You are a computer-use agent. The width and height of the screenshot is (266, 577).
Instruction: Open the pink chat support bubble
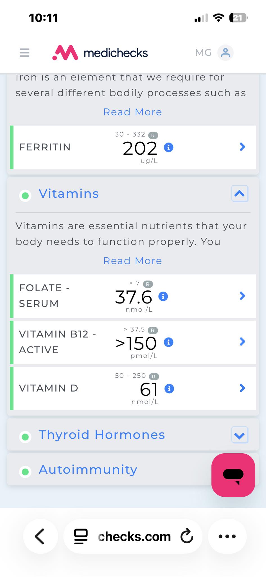click(233, 475)
